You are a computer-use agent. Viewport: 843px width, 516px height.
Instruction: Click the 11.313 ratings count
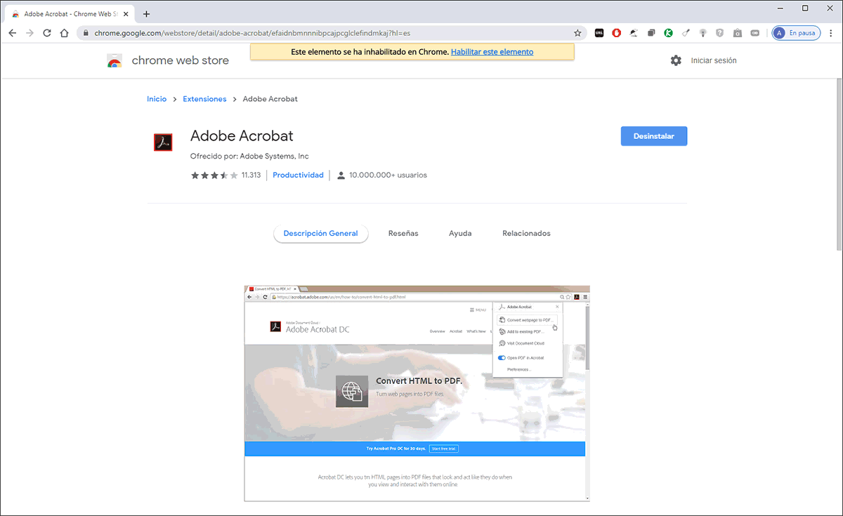[251, 175]
